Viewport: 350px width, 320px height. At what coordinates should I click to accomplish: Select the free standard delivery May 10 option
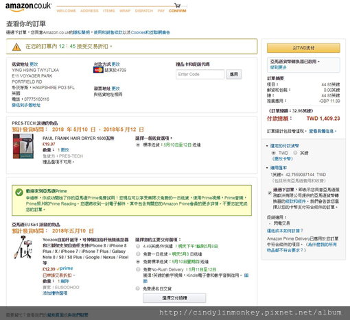(138, 262)
